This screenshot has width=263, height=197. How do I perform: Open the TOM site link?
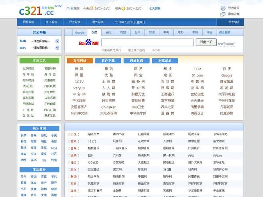click(198, 69)
